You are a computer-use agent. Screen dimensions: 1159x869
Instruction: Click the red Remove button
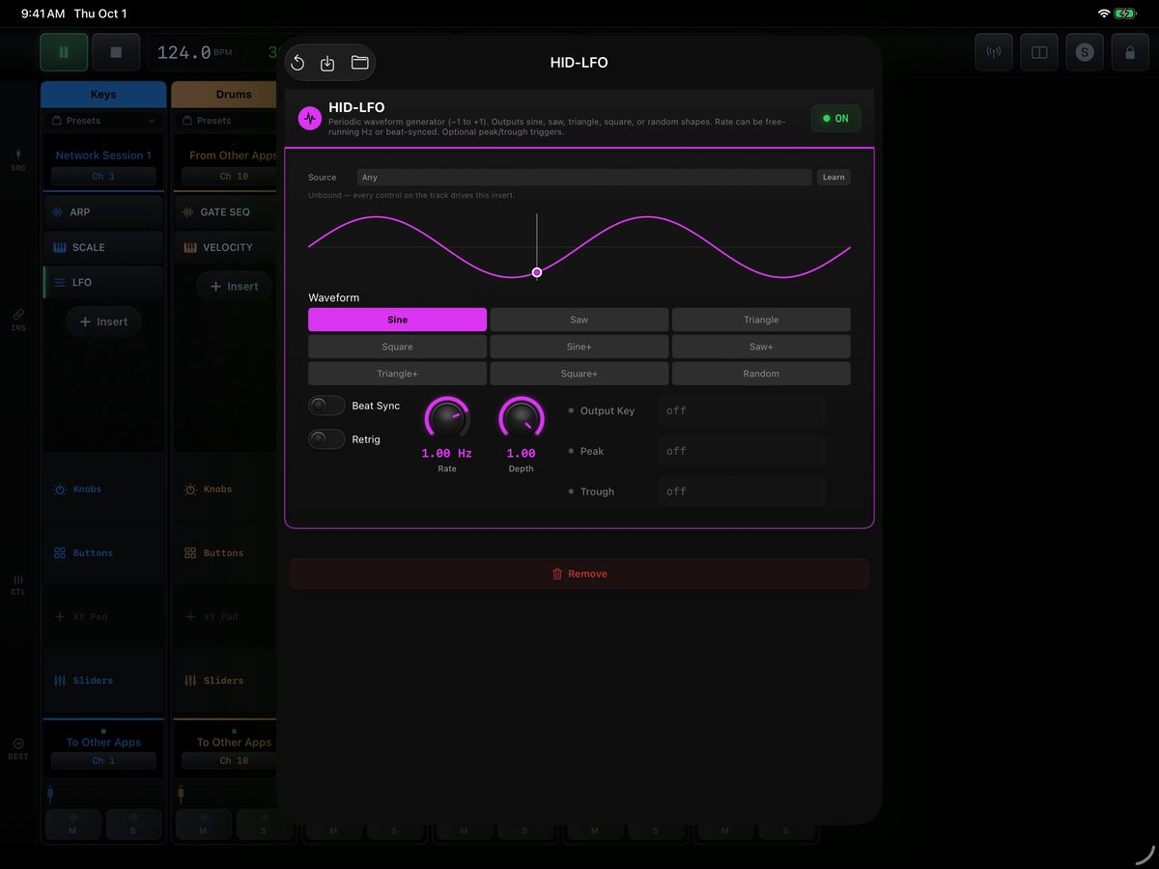coord(579,574)
